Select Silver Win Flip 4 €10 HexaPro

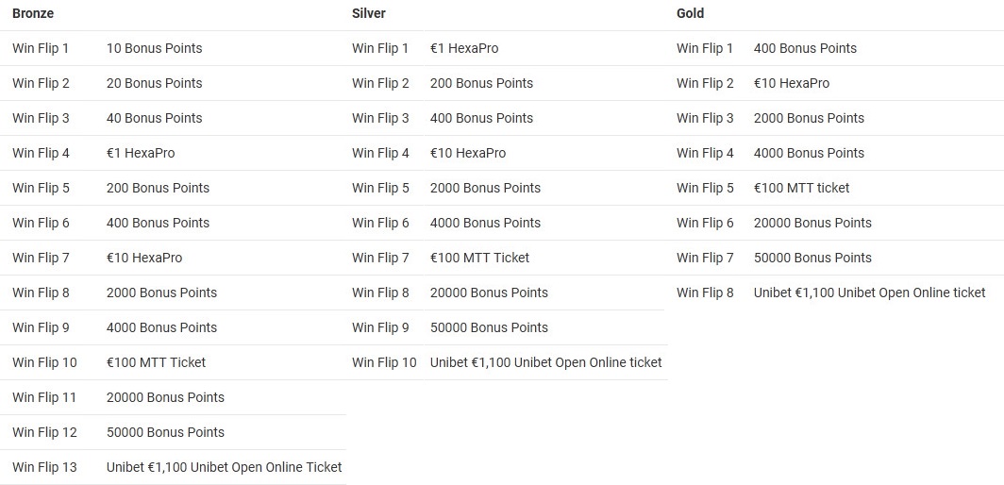[468, 153]
